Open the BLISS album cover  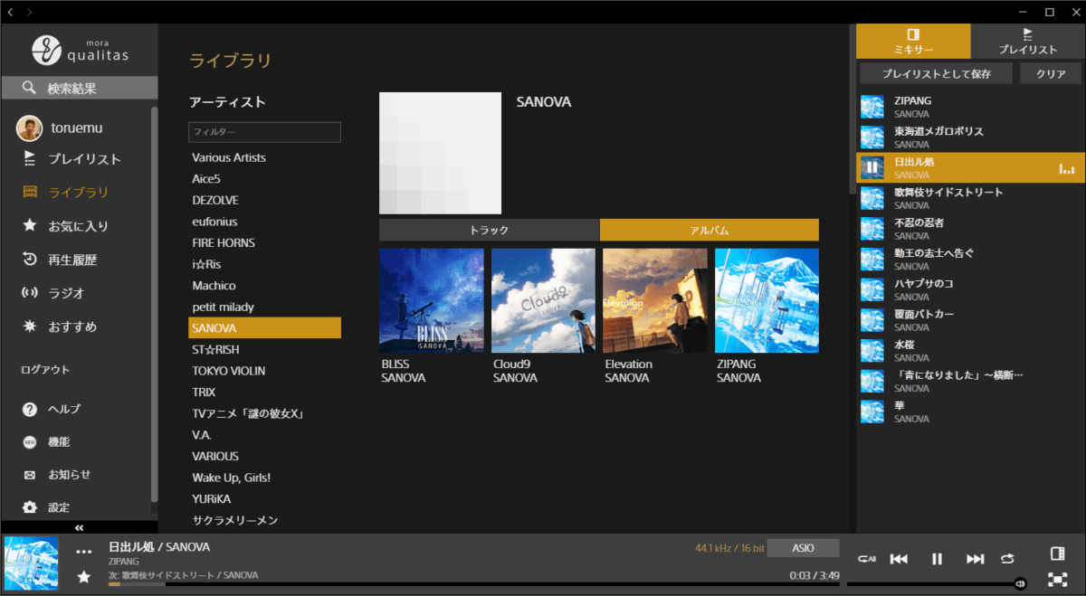click(432, 300)
